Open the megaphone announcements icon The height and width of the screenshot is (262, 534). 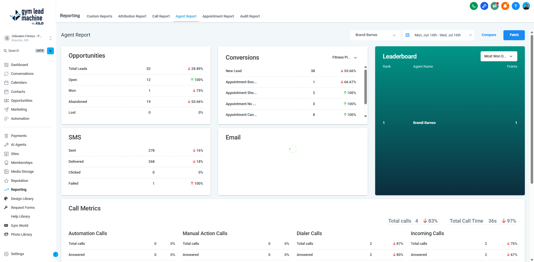coord(495,6)
